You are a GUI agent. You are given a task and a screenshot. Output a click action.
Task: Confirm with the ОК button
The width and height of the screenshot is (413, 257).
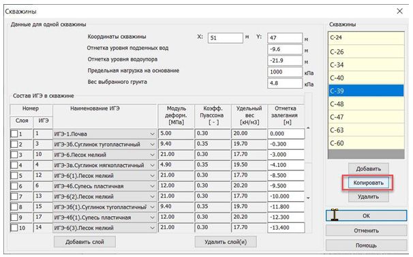366,215
